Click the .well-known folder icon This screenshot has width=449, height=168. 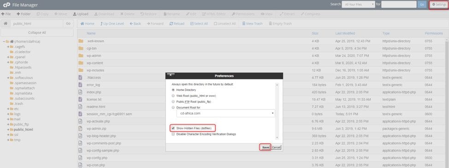[81, 41]
